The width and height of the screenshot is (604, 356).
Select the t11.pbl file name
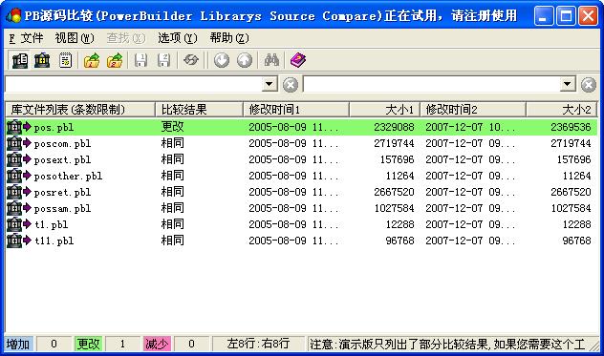coord(54,241)
